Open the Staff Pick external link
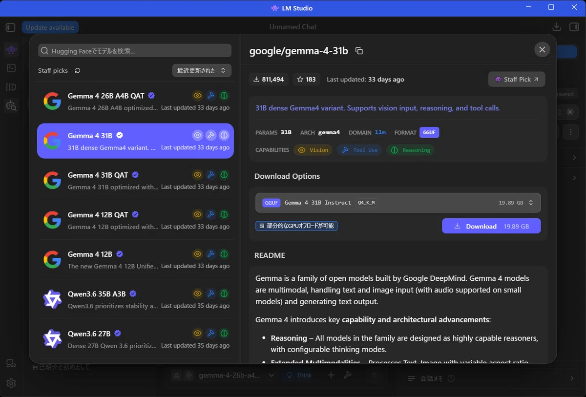The height and width of the screenshot is (397, 586). 517,79
